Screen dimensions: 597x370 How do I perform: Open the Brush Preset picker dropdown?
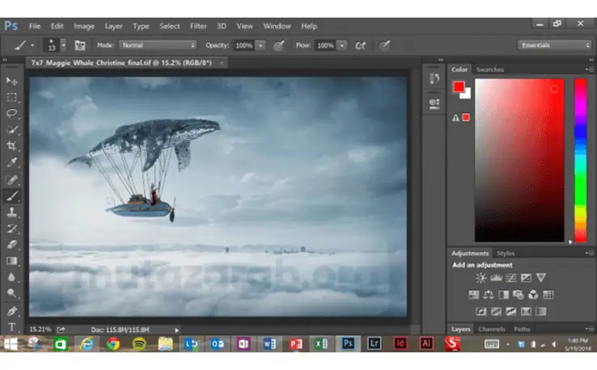point(64,45)
